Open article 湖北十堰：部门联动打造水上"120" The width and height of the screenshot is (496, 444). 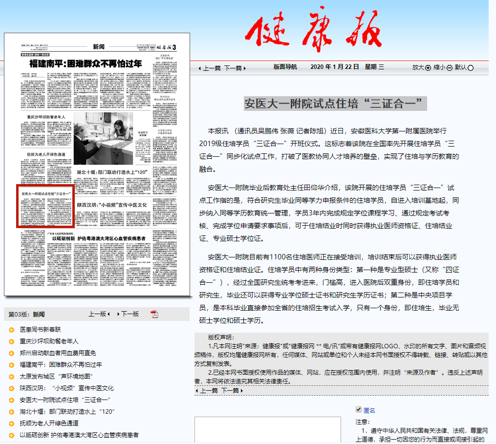click(67, 412)
